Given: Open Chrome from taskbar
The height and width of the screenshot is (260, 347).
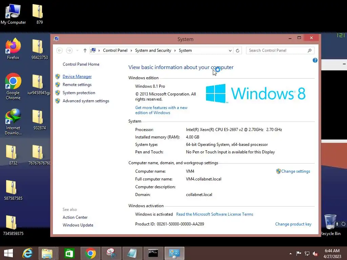Looking at the screenshot, I should 90,253.
